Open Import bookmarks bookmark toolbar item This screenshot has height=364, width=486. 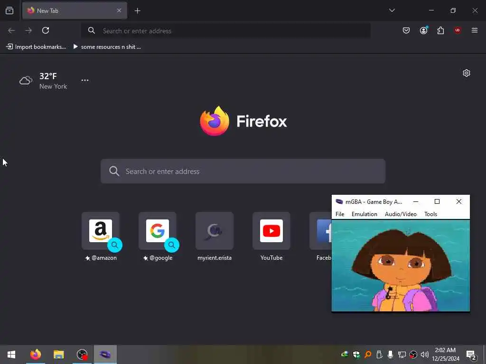(x=36, y=47)
